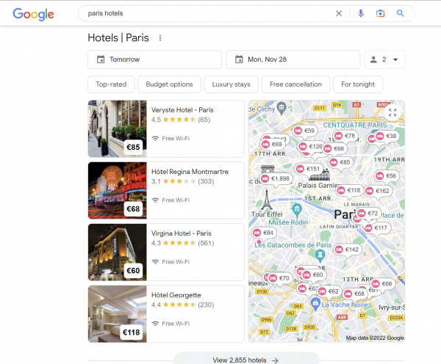Viewport: 441px width, 364px height.
Task: Start voice search with microphone icon
Action: tap(361, 13)
